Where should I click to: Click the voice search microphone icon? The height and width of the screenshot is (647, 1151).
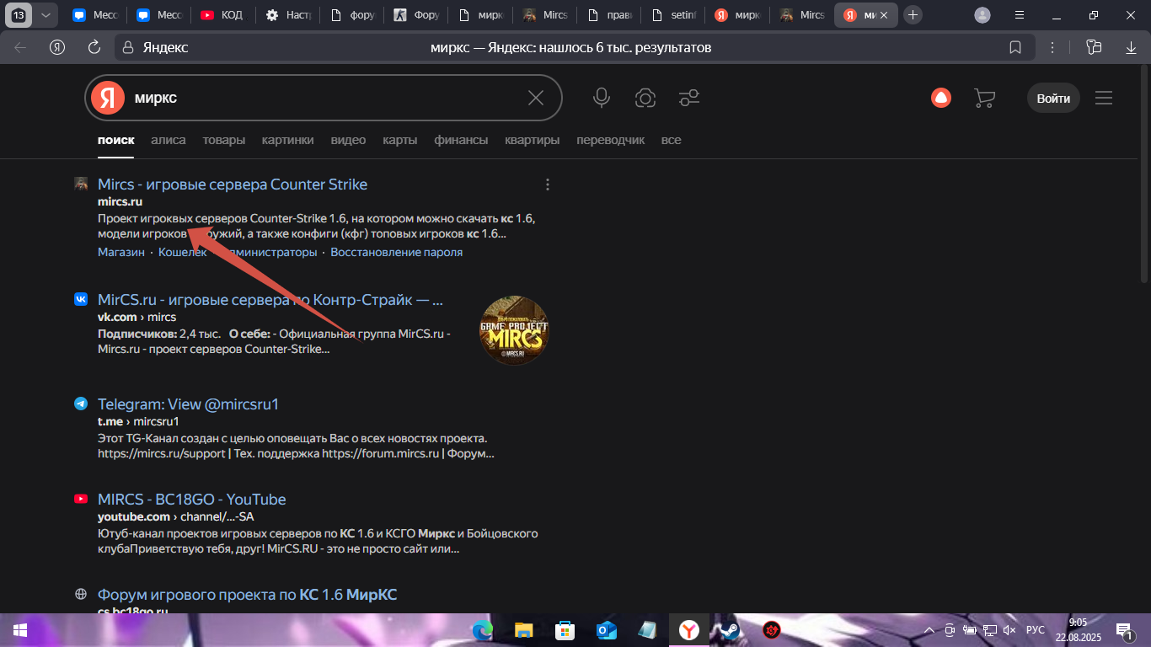(602, 98)
